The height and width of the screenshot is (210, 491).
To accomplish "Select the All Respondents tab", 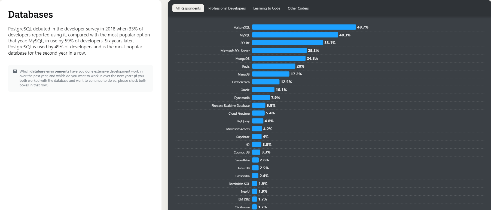I will pyautogui.click(x=188, y=8).
